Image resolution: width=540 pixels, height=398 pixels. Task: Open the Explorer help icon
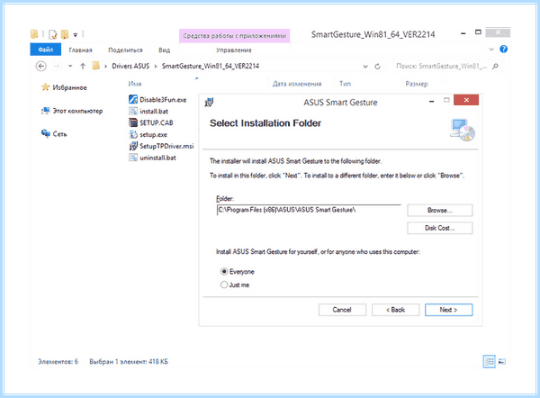tap(503, 50)
